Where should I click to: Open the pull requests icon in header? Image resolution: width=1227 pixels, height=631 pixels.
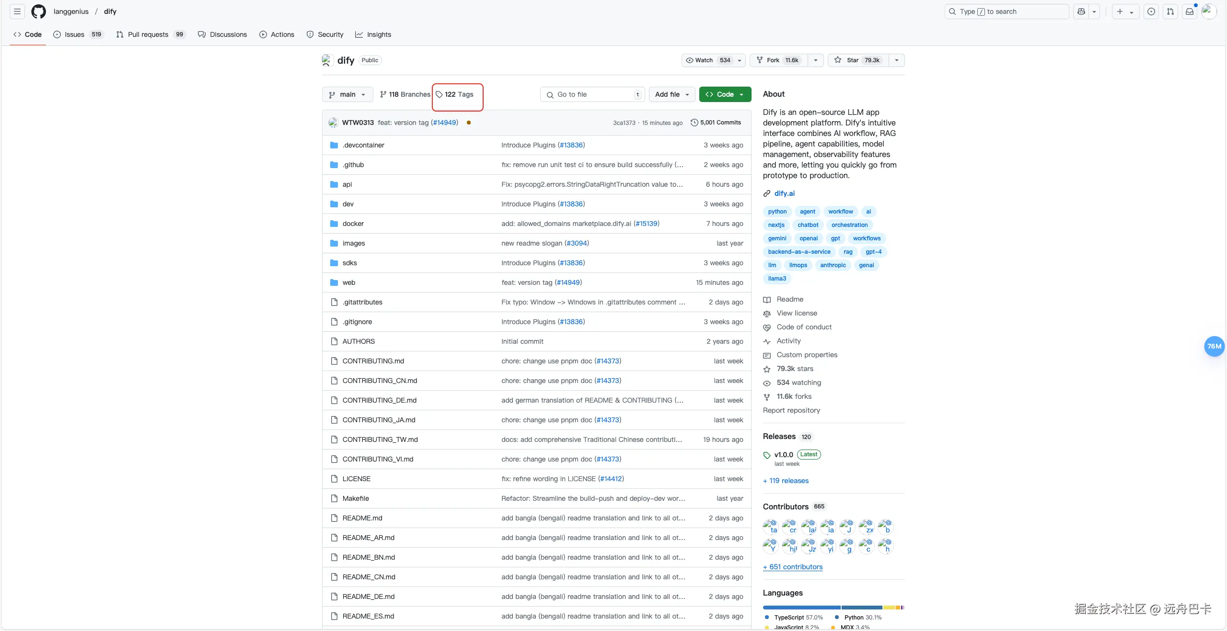1170,11
